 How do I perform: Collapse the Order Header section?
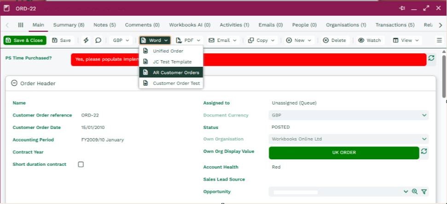coord(14,83)
